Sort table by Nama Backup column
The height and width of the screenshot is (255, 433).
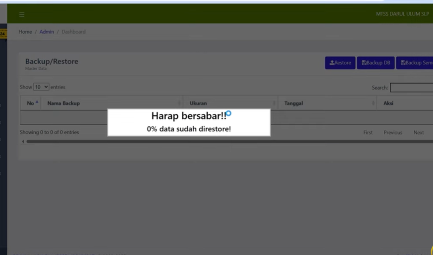(x=112, y=103)
